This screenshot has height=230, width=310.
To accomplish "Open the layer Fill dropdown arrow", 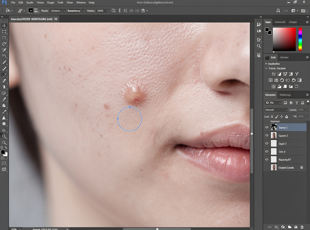I will [x=307, y=117].
